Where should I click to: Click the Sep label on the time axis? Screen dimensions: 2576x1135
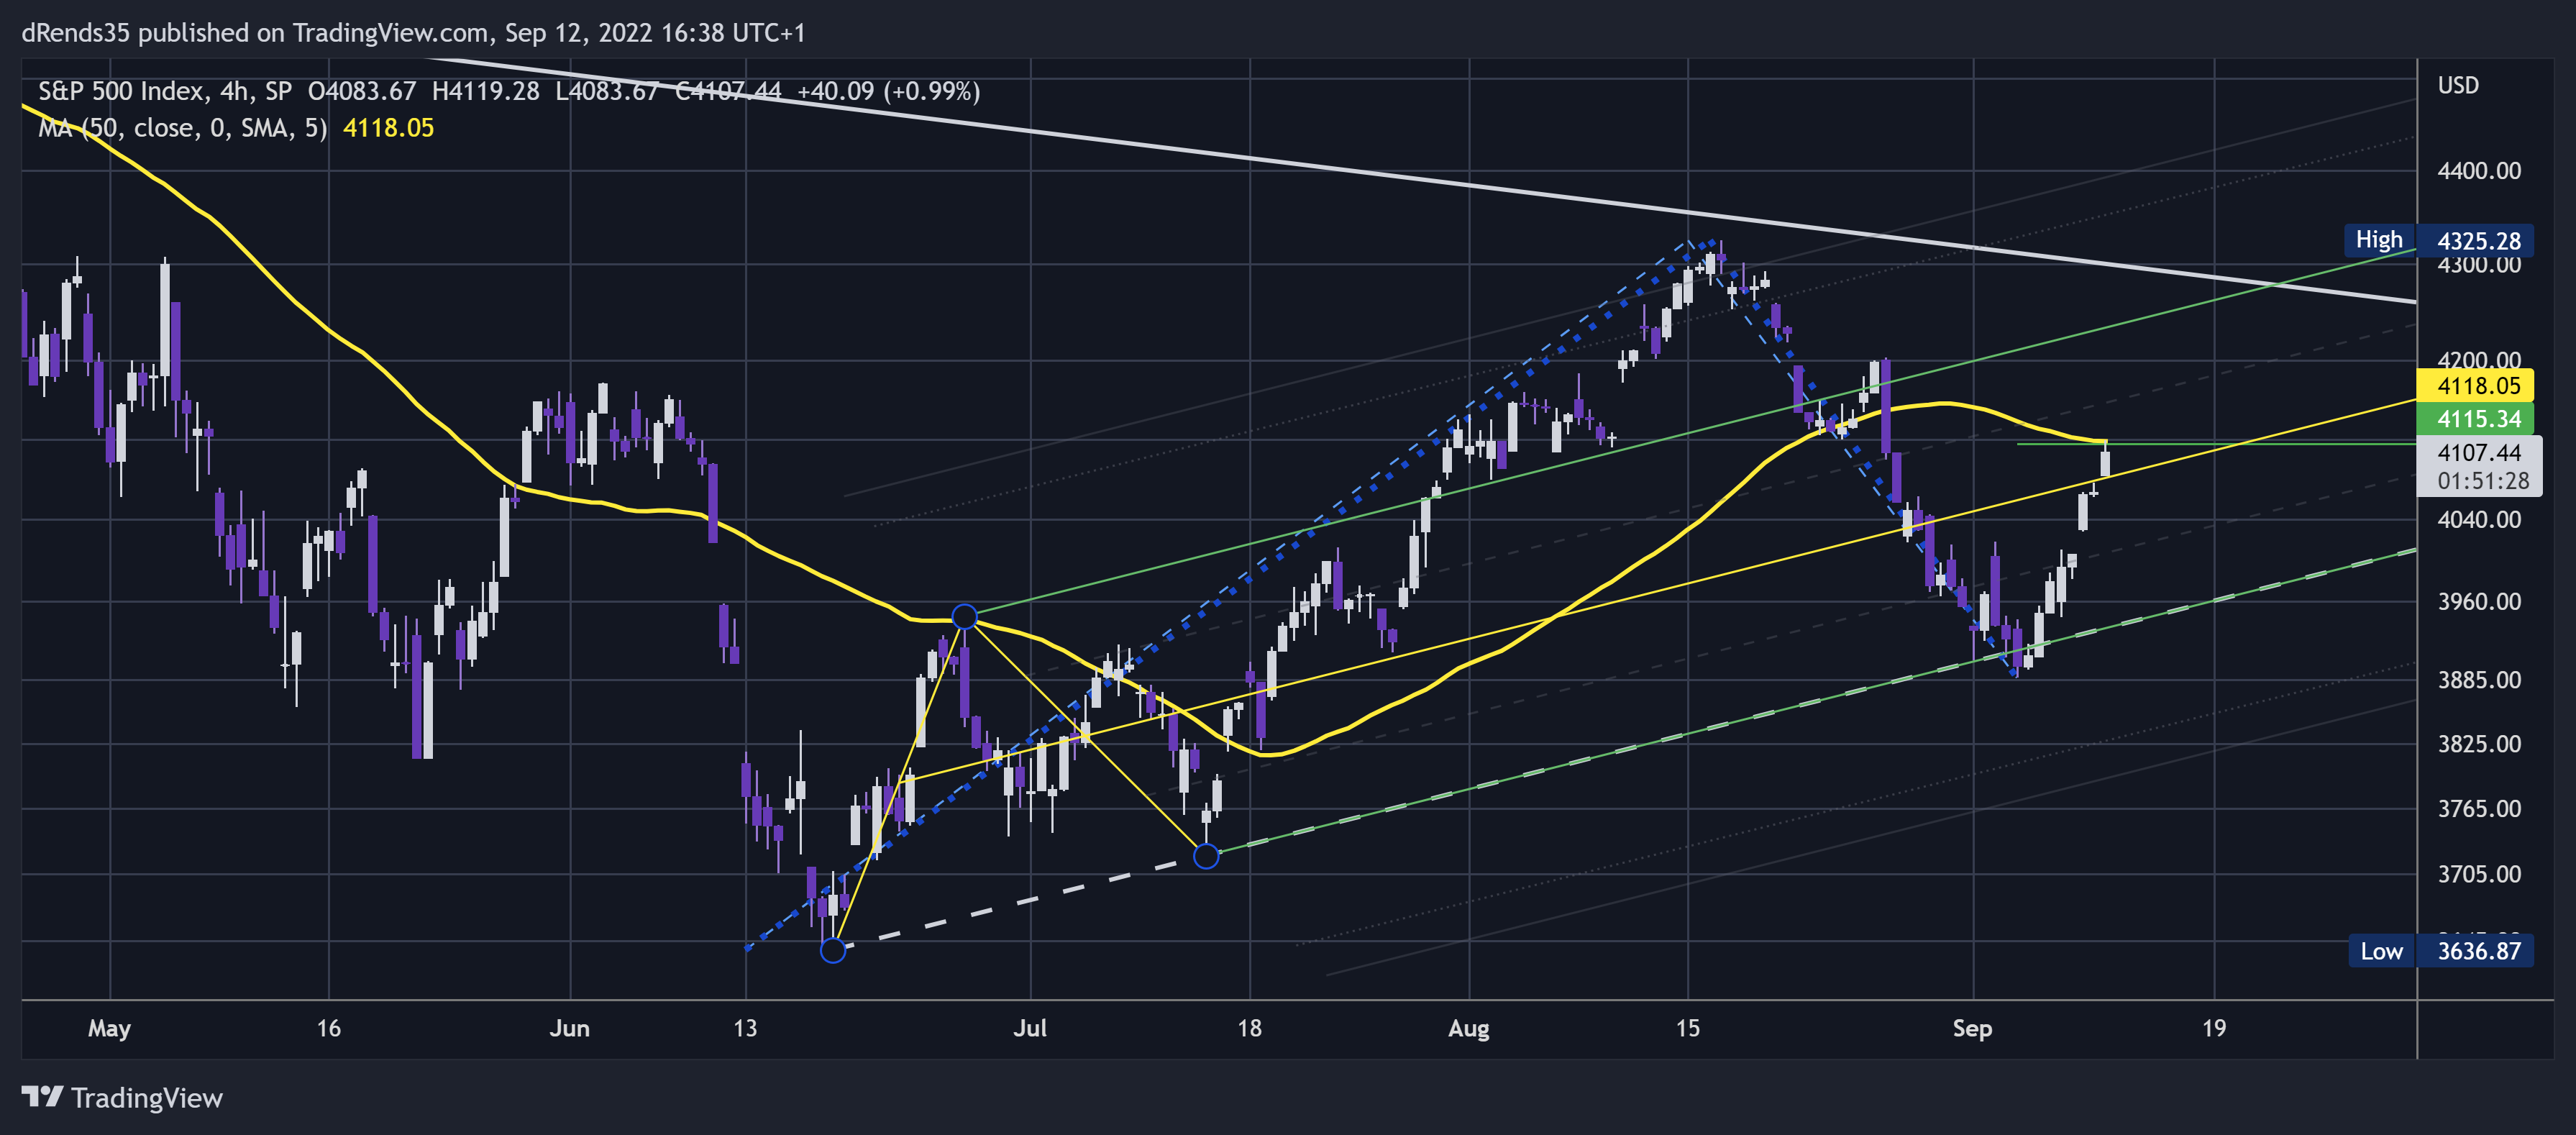1972,1029
